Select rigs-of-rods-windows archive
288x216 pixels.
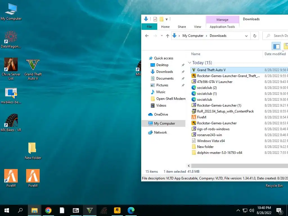click(213, 129)
